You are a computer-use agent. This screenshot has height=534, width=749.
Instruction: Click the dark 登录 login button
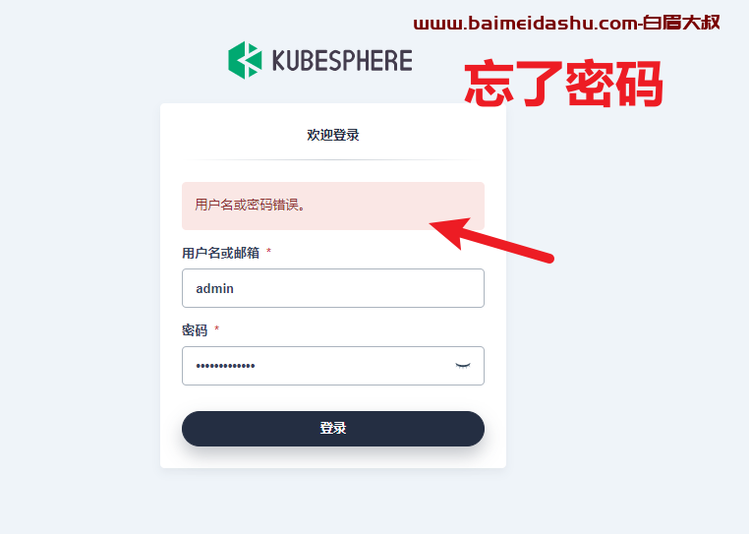click(333, 429)
